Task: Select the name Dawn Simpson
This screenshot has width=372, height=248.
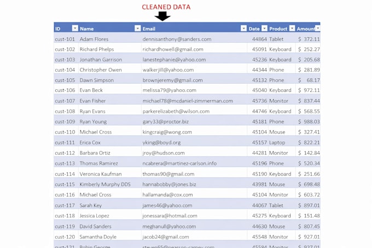Action: click(x=97, y=80)
